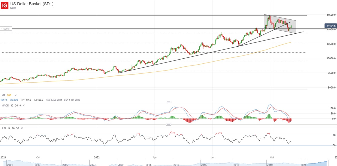The width and height of the screenshot is (337, 166).
Task: Click the Jul date axis label
Action: coord(212,157)
